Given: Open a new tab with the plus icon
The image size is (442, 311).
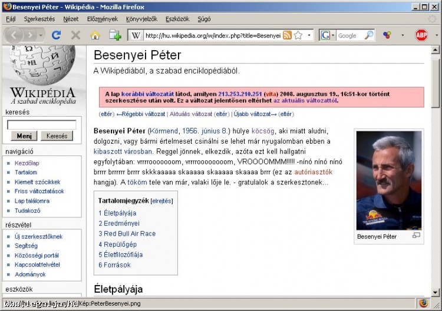Looking at the screenshot, I should (114, 35).
